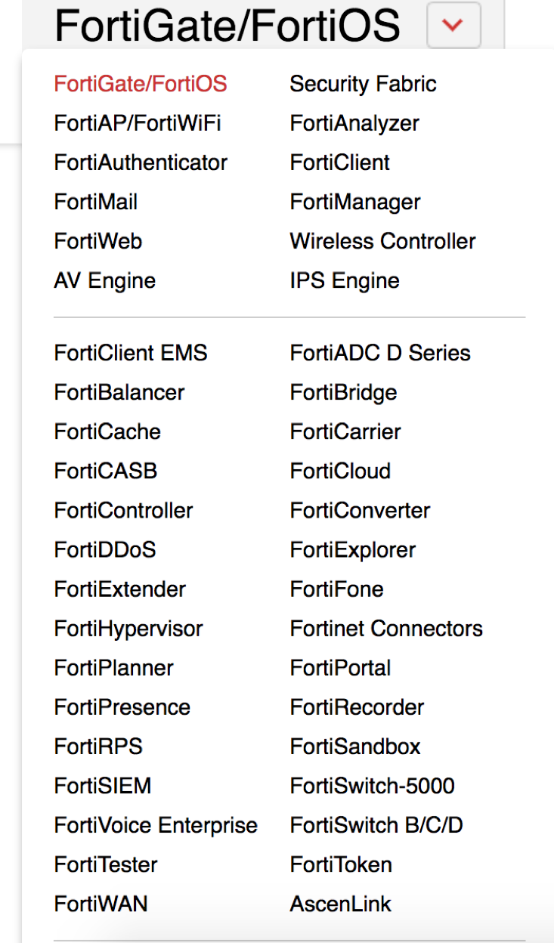Screen dimensions: 554x943
Task: Click the AscenLink entry
Action: [x=341, y=904]
